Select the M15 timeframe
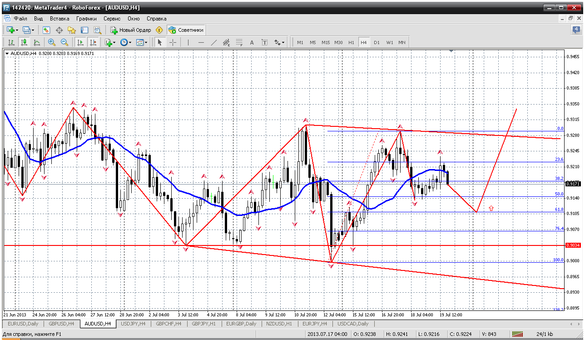This screenshot has height=340, width=585. [326, 42]
